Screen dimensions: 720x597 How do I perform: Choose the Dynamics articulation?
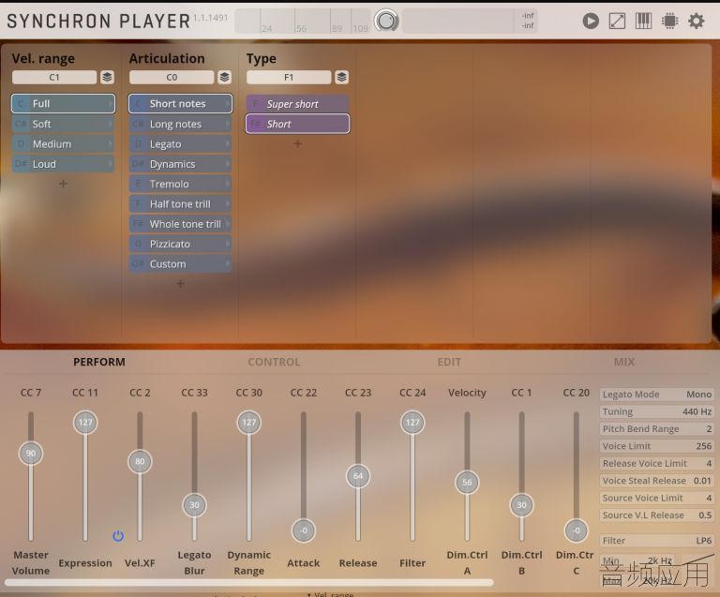(x=180, y=164)
